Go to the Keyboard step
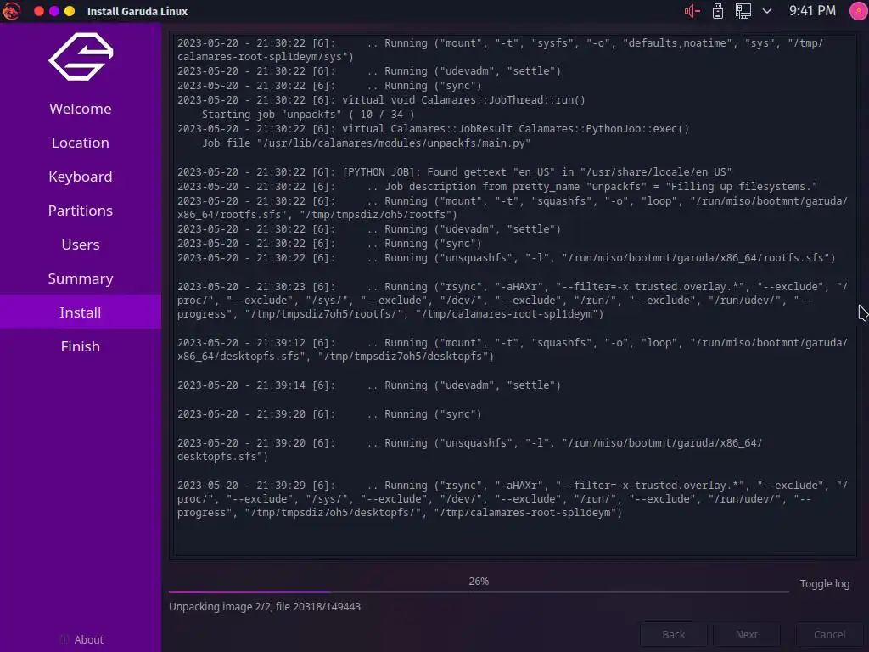 coord(81,177)
